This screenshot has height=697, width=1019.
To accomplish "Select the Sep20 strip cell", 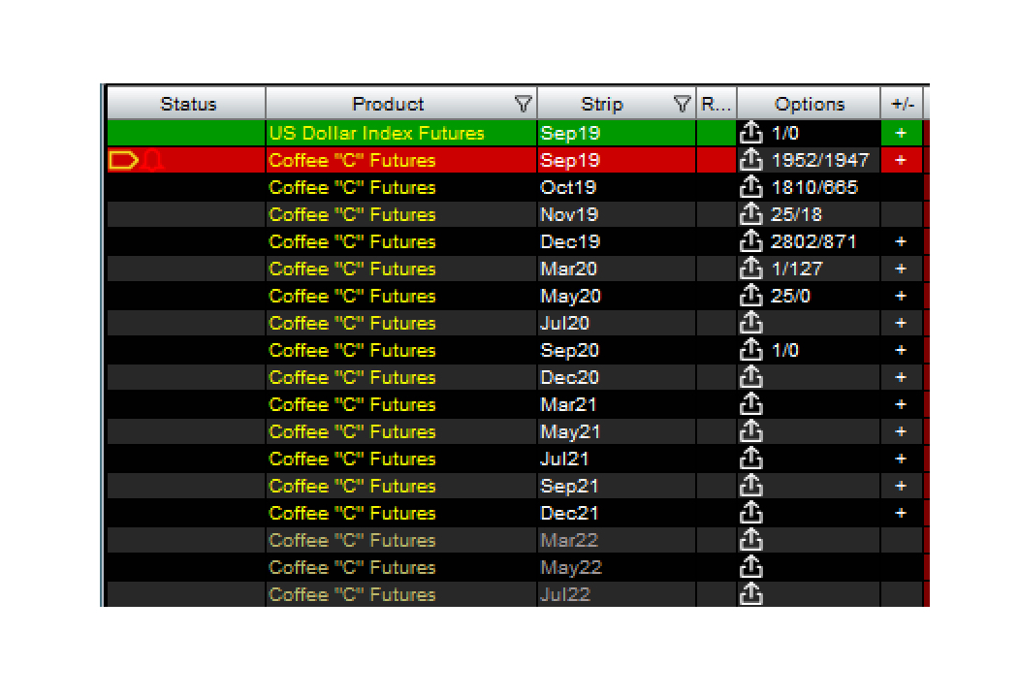I will (x=617, y=350).
